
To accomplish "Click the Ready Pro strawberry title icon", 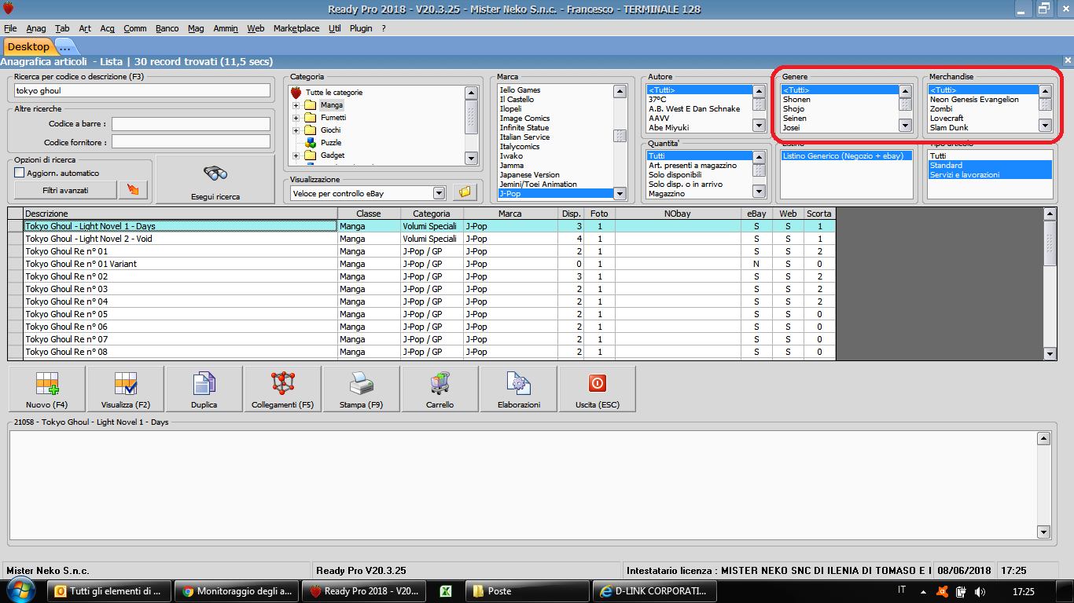I will click(8, 9).
